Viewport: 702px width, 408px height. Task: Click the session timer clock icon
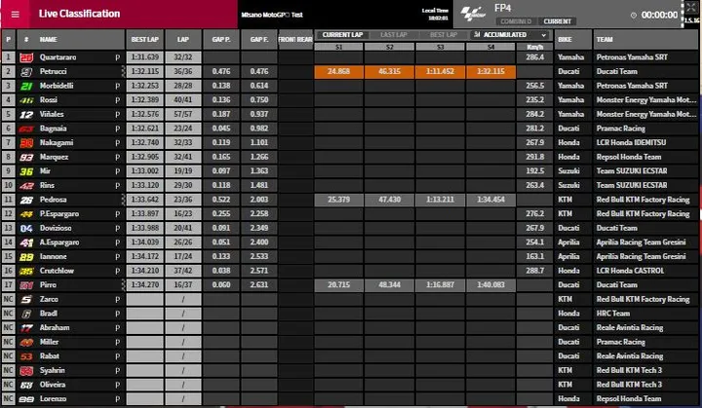point(634,16)
